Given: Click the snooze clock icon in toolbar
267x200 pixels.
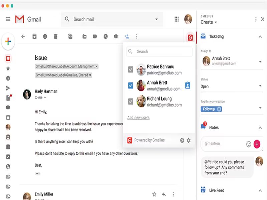Looking at the screenshot, I should coord(106,36).
